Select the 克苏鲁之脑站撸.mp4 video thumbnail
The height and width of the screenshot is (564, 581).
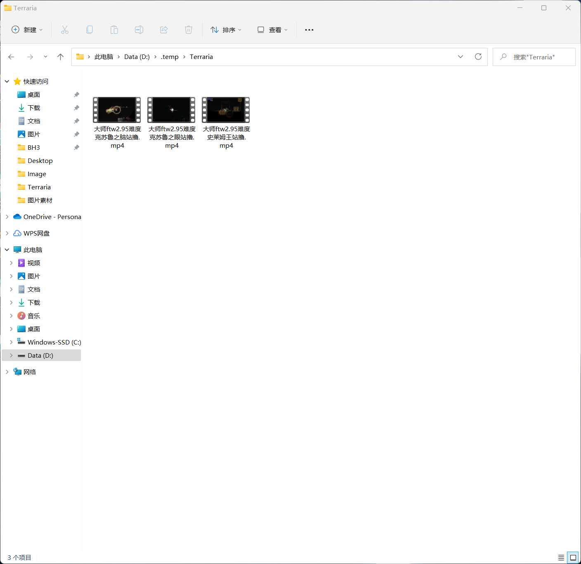(117, 110)
